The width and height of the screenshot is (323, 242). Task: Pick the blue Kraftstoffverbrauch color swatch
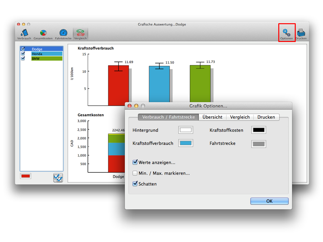(x=186, y=143)
